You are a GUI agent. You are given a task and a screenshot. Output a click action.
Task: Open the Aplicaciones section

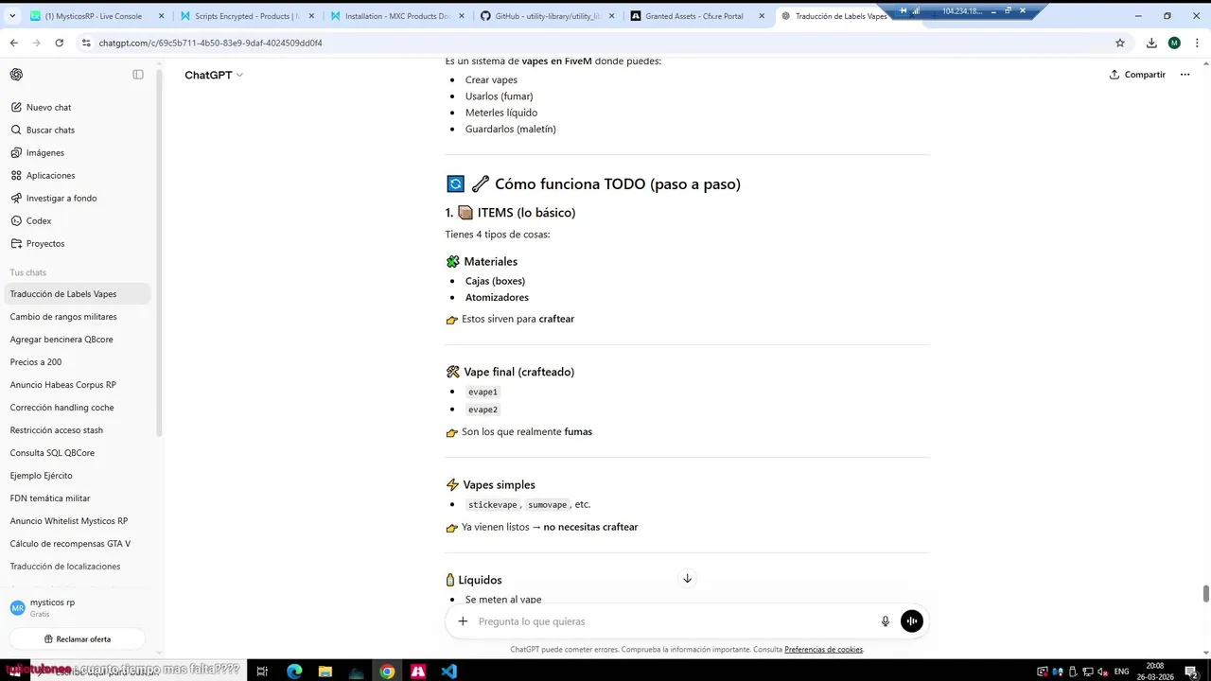(78, 175)
